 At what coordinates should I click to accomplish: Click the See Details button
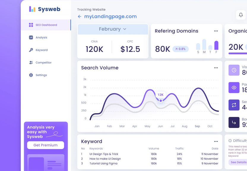coord(238,162)
